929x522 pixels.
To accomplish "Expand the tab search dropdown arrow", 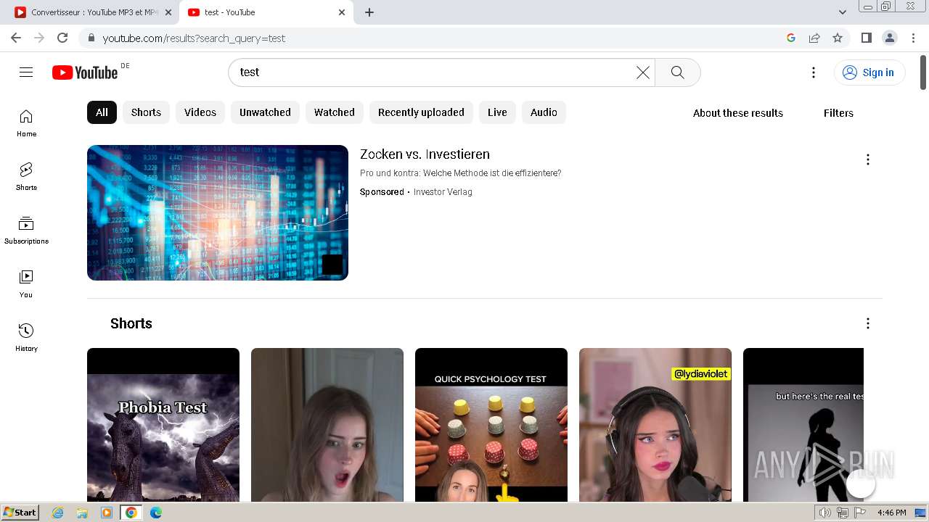I will tap(843, 12).
